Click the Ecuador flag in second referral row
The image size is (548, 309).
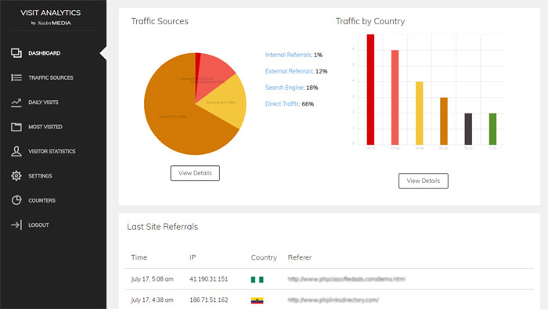tap(258, 300)
